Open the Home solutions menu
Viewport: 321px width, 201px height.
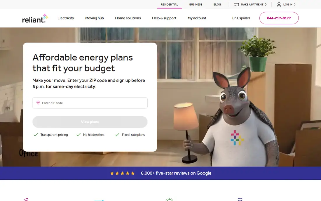pos(128,18)
